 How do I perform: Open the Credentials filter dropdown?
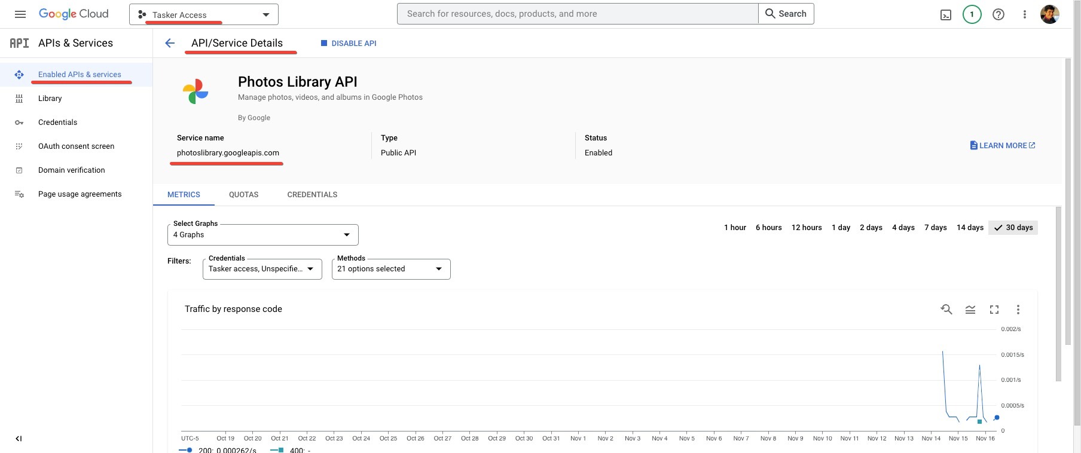262,269
